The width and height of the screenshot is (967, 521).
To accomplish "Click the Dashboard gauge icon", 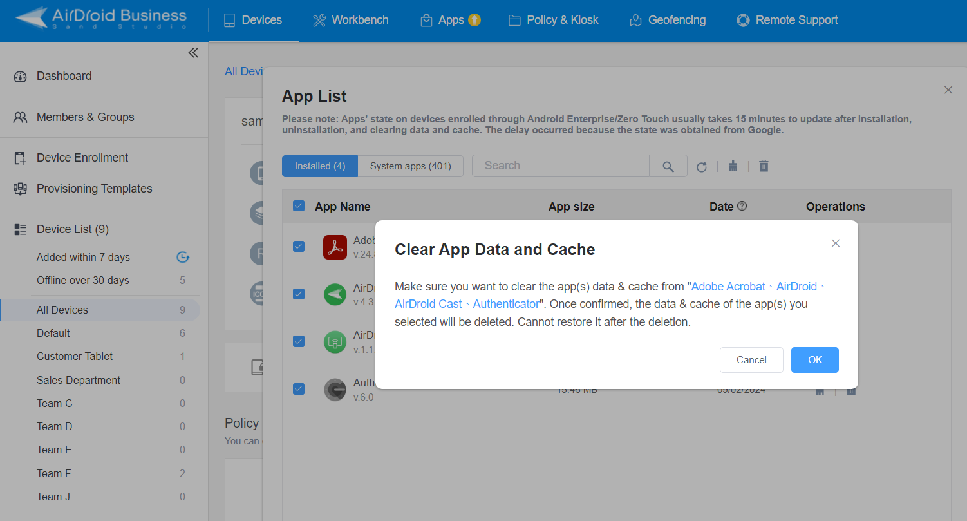I will click(20, 77).
